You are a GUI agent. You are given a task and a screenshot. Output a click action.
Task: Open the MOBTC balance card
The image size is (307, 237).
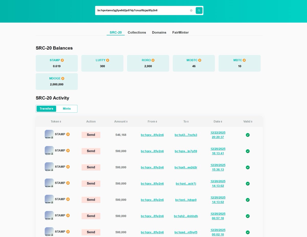coord(194,63)
